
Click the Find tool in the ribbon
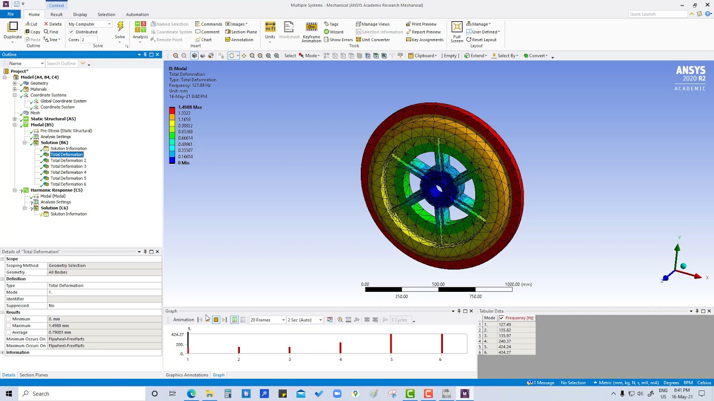tap(51, 32)
